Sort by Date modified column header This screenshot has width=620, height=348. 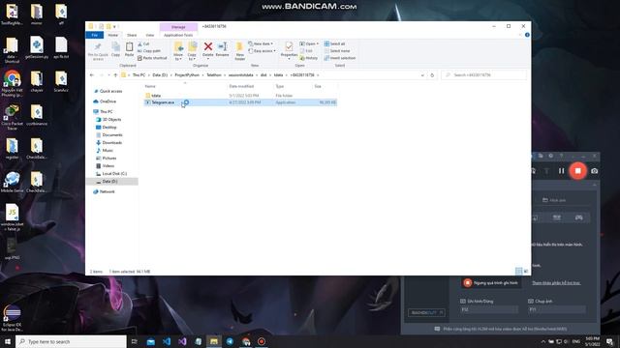click(x=241, y=86)
